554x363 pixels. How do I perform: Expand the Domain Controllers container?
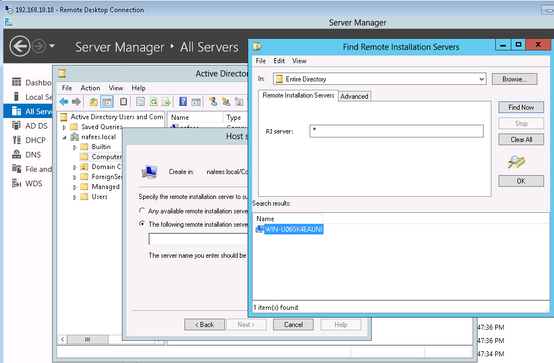tap(74, 166)
